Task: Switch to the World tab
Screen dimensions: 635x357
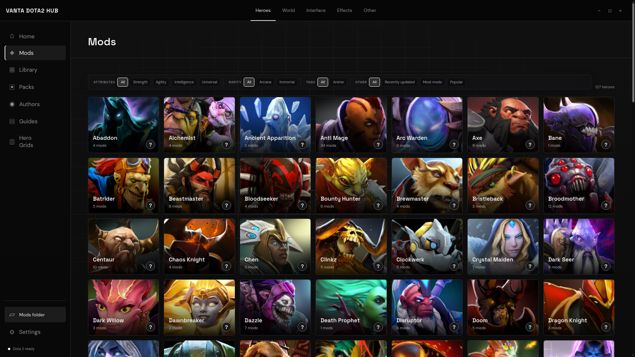Action: tap(288, 10)
